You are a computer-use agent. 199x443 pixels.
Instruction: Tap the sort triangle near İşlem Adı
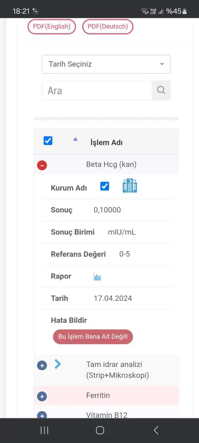point(75,139)
